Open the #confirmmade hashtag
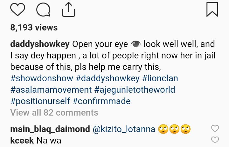This screenshot has height=147, width=229. pyautogui.click(x=101, y=101)
